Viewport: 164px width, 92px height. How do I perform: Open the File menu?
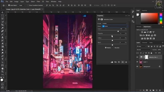tap(7, 2)
